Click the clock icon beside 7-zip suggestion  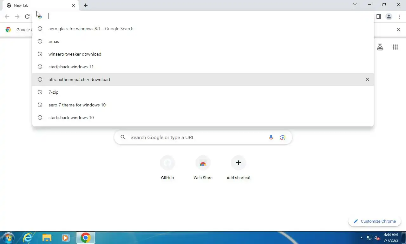click(40, 92)
